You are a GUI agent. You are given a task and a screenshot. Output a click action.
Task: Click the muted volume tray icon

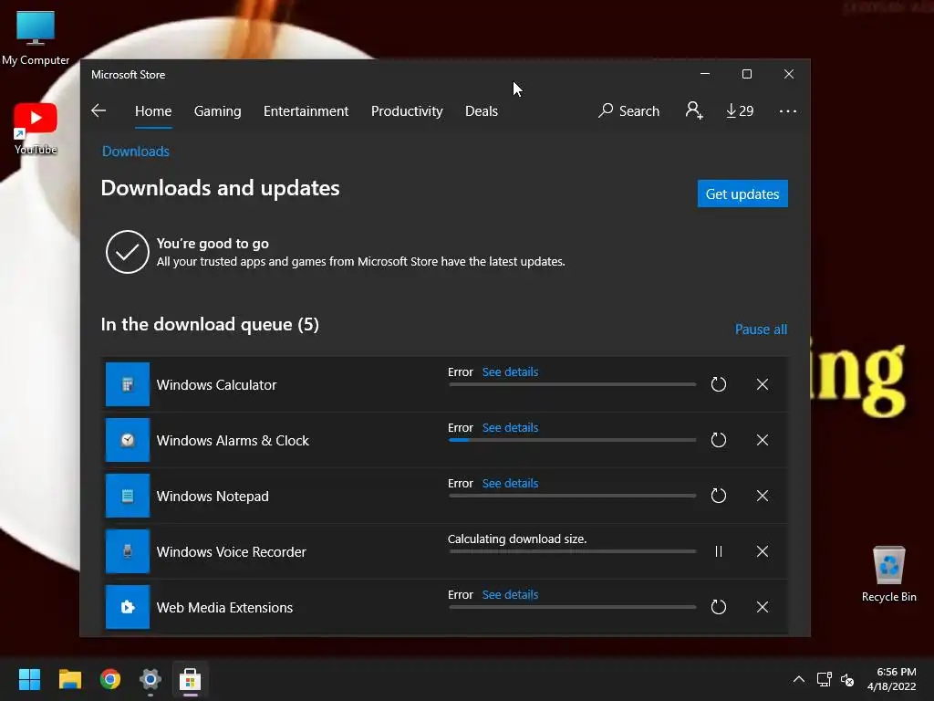(847, 679)
